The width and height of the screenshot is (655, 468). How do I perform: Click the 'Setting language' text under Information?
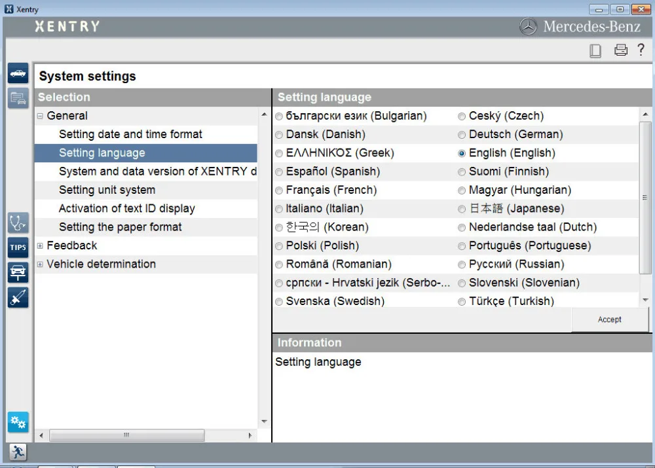(318, 362)
